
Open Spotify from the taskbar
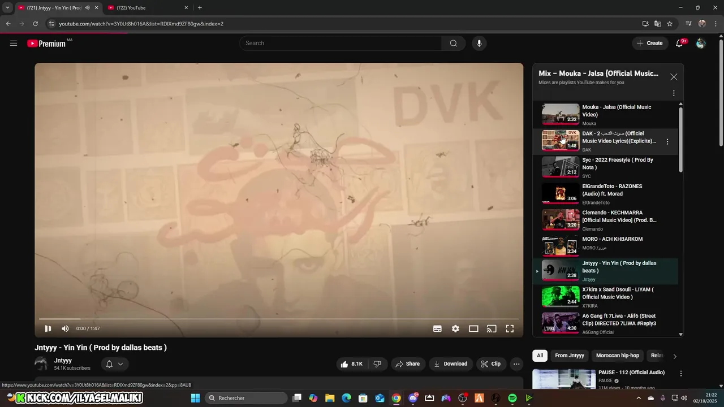pyautogui.click(x=512, y=398)
